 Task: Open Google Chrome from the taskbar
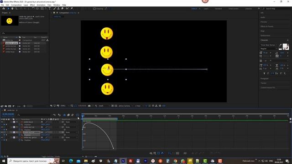click(175, 161)
